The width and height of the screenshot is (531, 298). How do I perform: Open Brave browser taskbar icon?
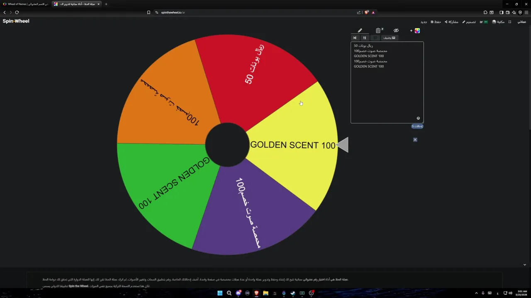tap(256, 293)
